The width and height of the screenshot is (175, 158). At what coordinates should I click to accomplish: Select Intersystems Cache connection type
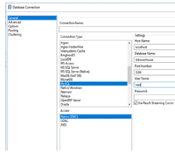tap(73, 51)
